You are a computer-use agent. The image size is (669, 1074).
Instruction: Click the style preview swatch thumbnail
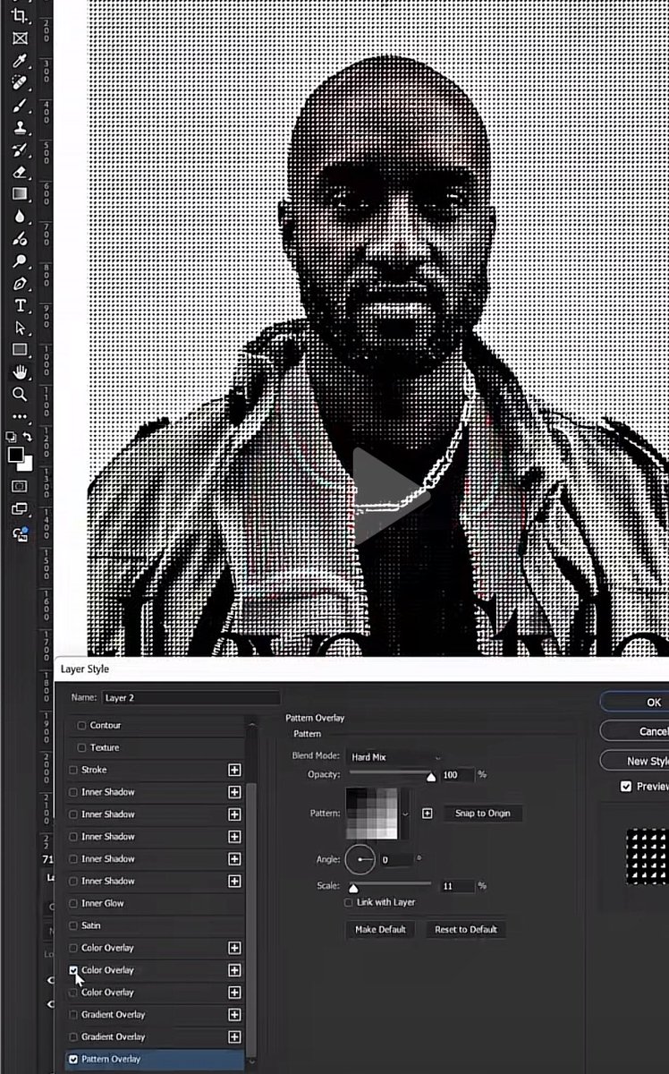click(x=648, y=857)
